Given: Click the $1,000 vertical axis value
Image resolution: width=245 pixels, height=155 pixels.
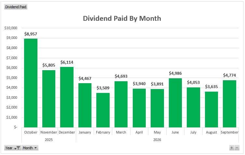Looking at the screenshot, I should [12, 117].
